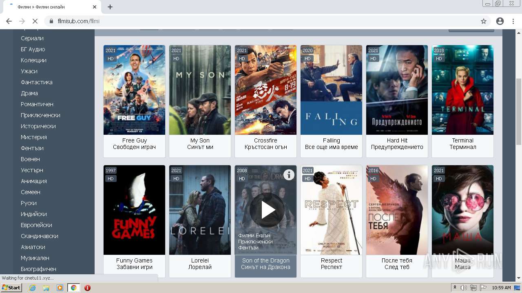522x293 pixels.
Task: Open Free Guy movie poster
Action: tap(134, 90)
